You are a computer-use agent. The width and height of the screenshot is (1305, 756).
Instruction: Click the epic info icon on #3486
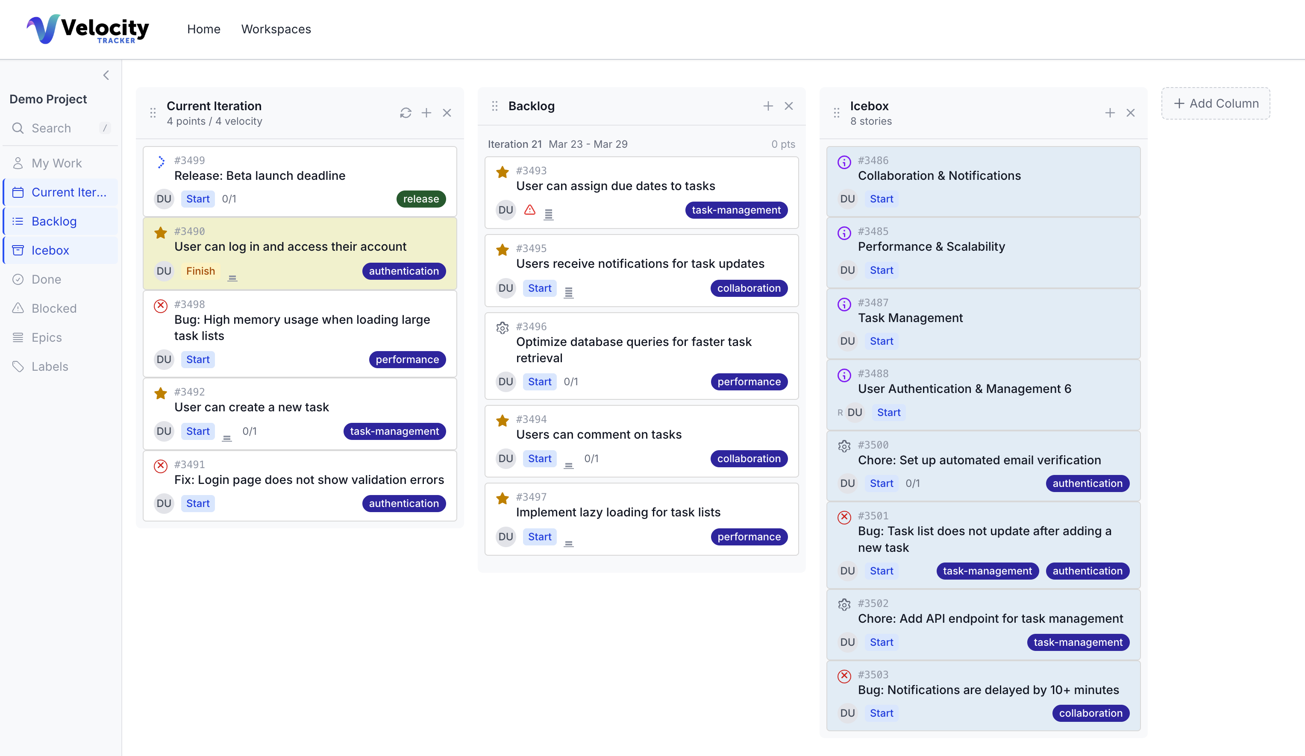(844, 162)
